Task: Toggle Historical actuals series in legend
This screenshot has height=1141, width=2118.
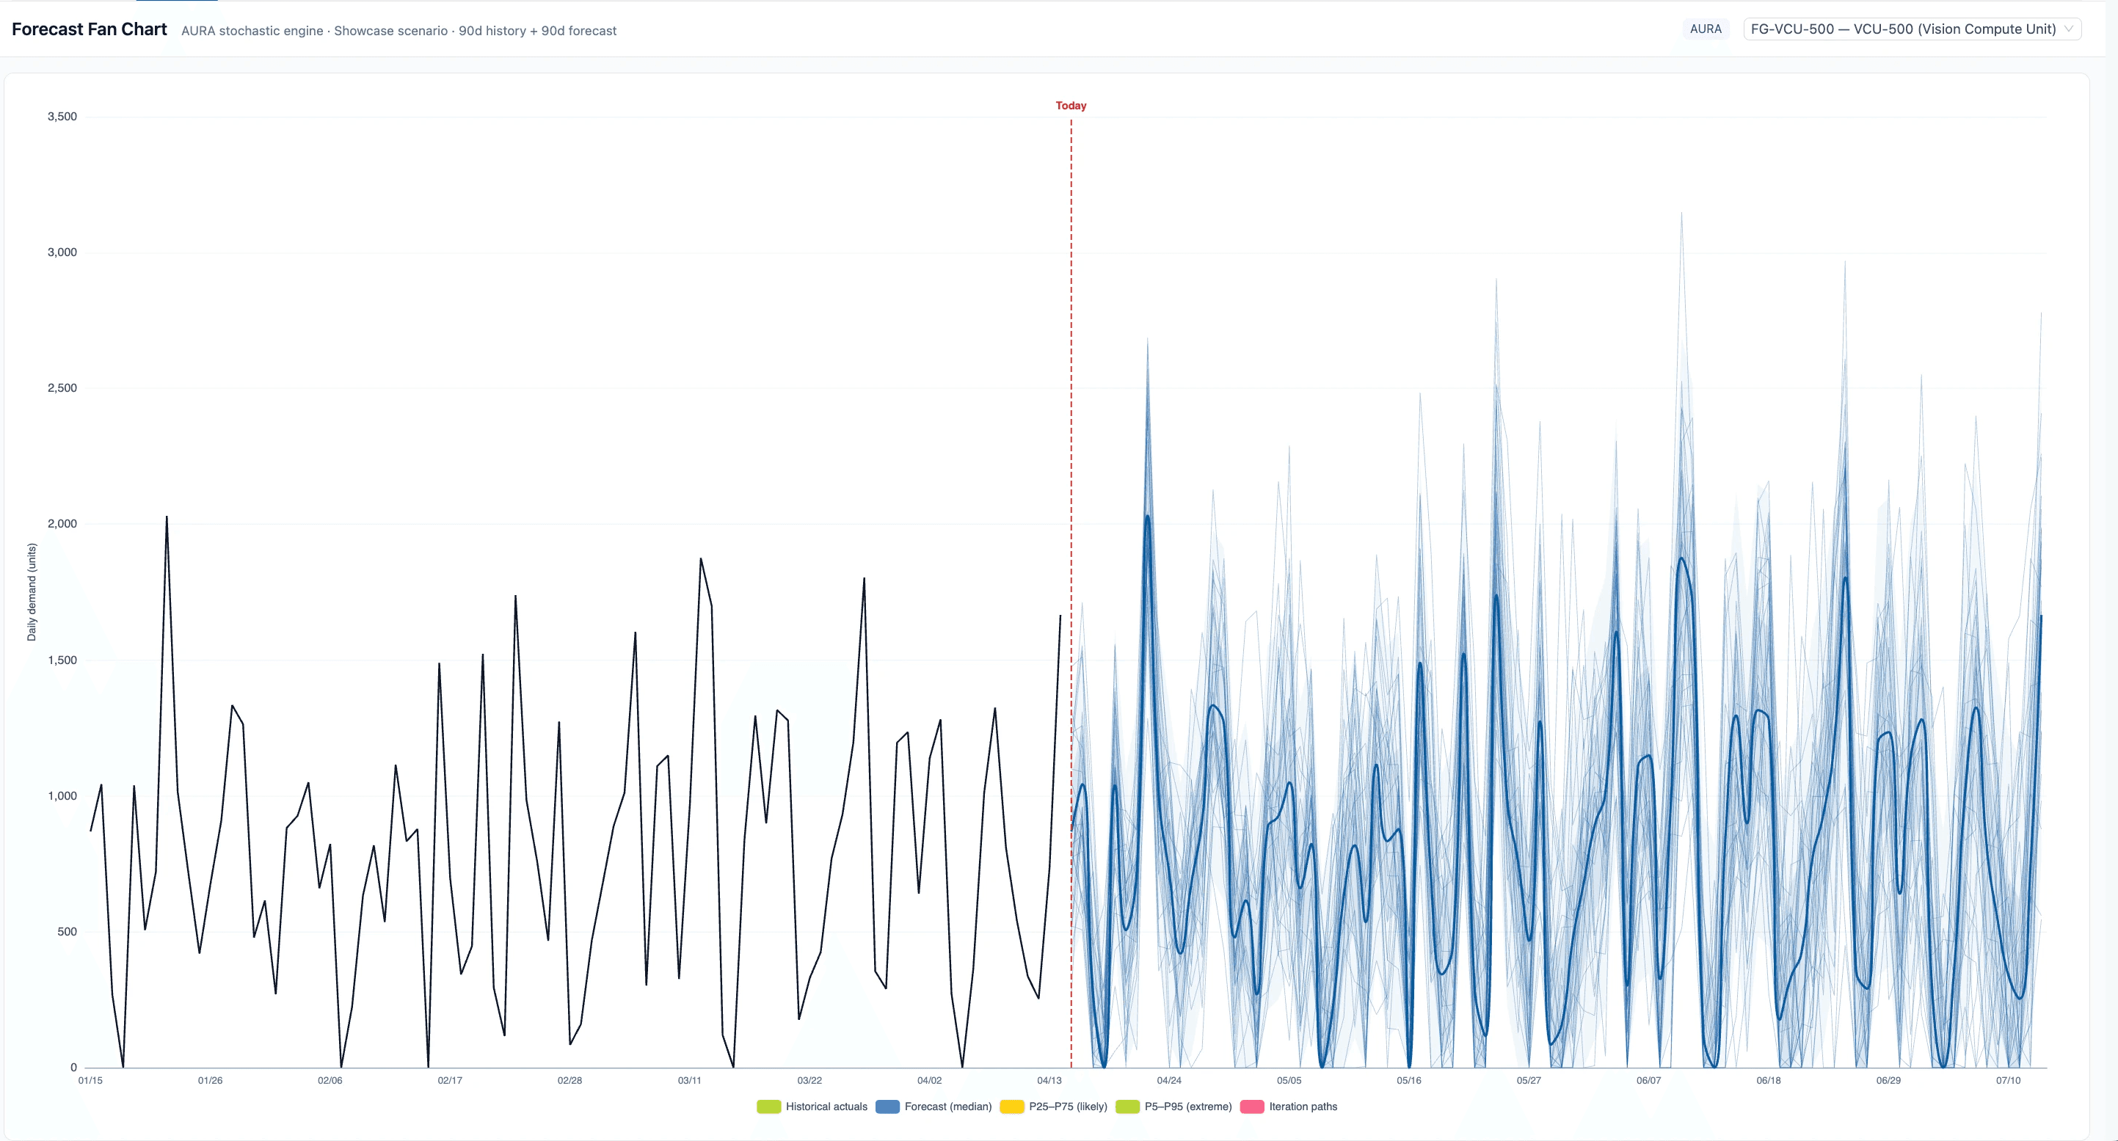Action: [826, 1107]
